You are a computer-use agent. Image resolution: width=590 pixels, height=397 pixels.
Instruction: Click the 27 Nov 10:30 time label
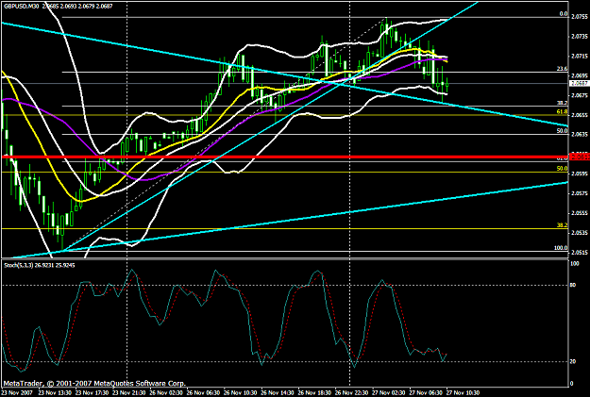[464, 392]
